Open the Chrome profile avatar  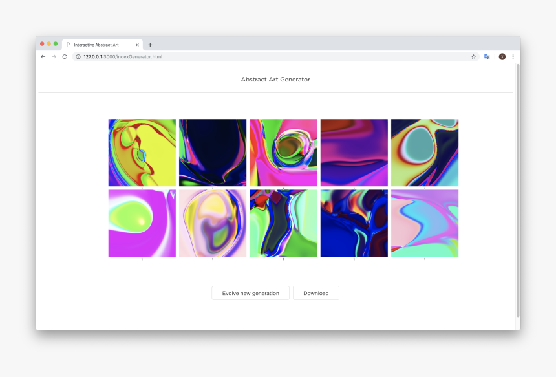point(502,57)
